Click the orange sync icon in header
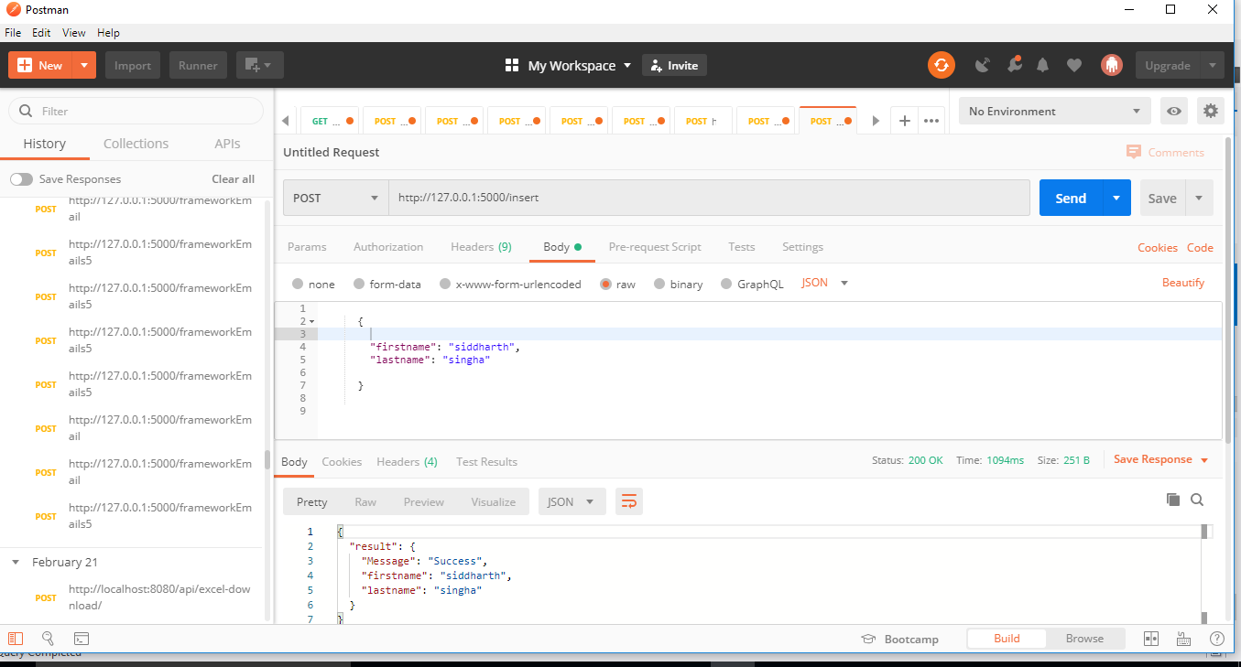Screen dimensions: 1241x667 pos(941,65)
